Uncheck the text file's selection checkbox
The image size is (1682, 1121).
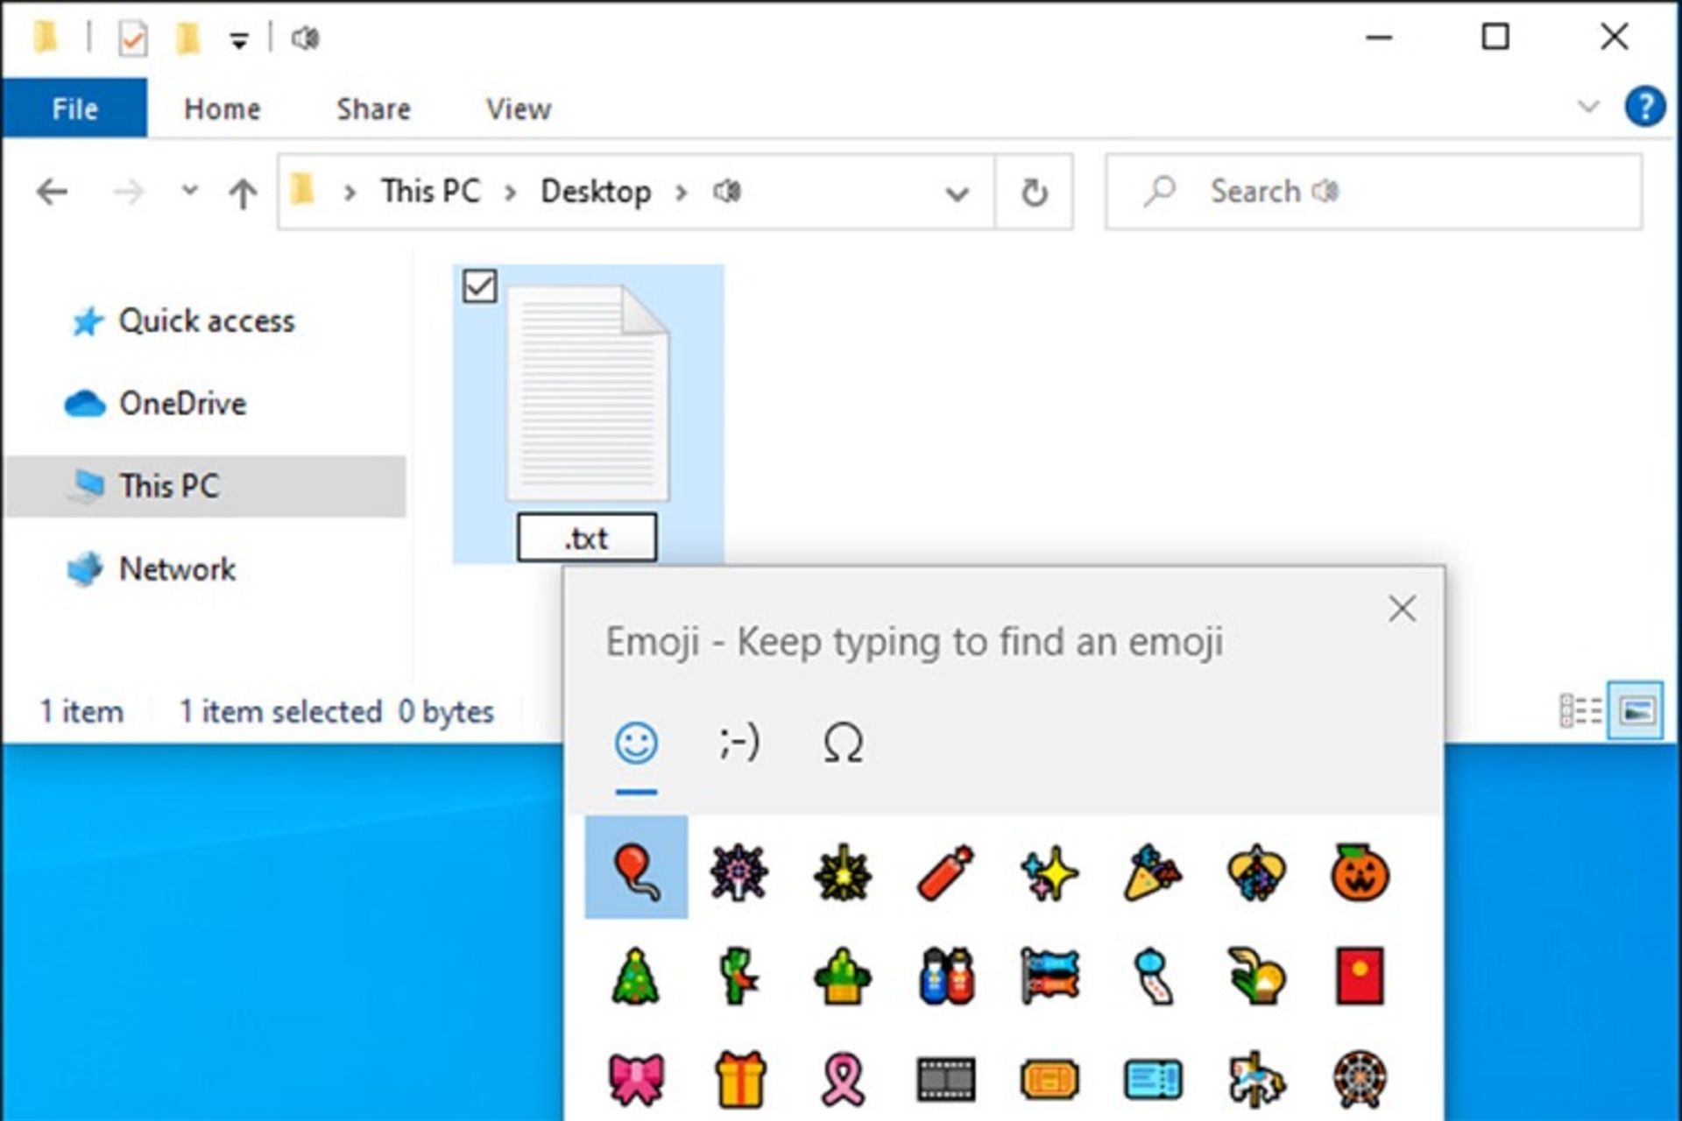coord(479,286)
